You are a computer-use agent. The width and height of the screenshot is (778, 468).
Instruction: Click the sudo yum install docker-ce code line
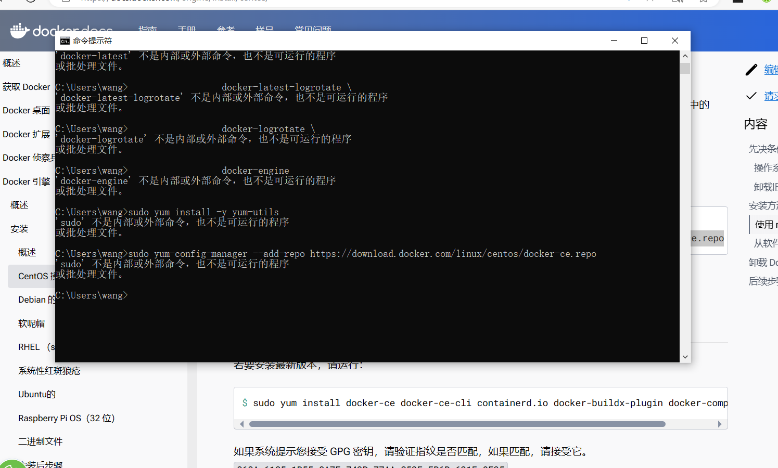(x=485, y=403)
